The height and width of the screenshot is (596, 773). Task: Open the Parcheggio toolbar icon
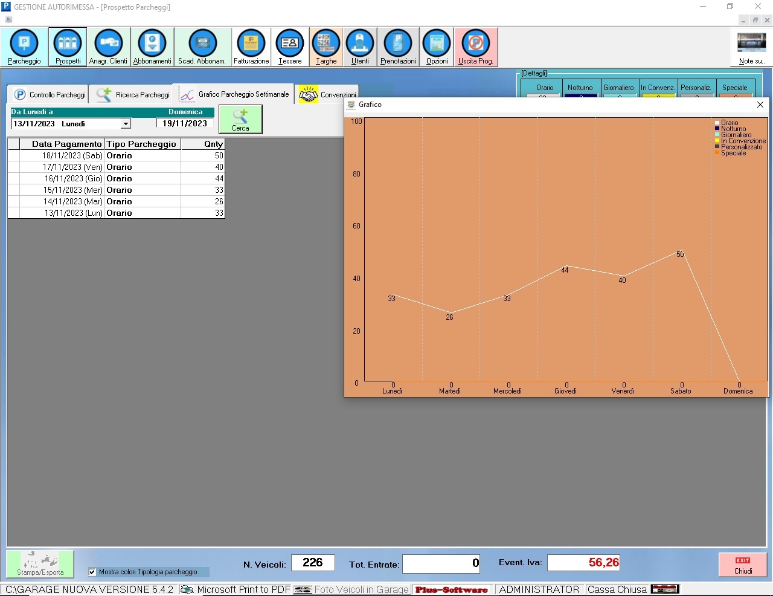point(24,47)
